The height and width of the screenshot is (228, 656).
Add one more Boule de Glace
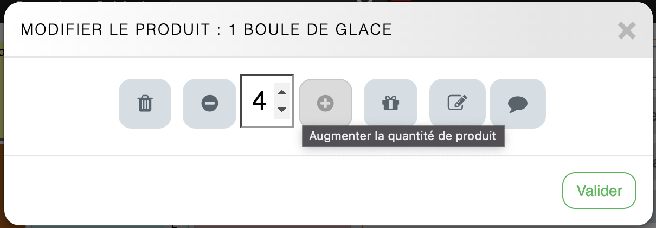(325, 104)
